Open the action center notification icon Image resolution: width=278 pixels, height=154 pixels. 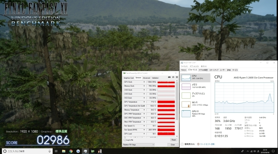[273, 151]
